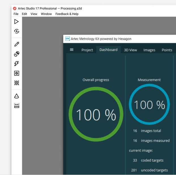The image size is (176, 175).
Task: Open the Edit menu
Action: (25, 14)
